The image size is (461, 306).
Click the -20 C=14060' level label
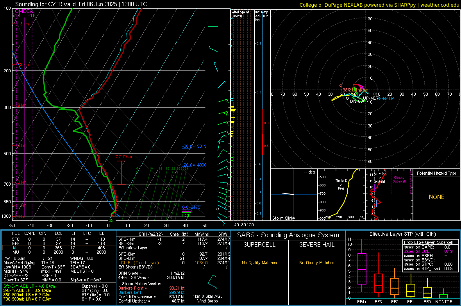point(195,165)
